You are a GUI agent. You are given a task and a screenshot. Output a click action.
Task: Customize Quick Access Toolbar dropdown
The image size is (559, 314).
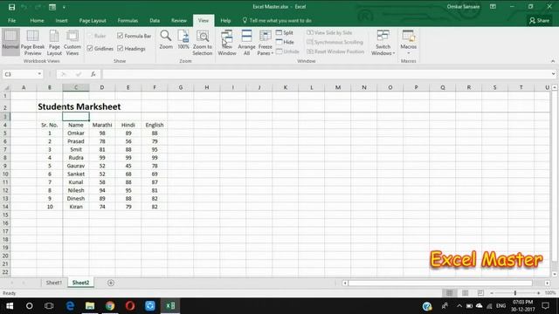[64, 7]
